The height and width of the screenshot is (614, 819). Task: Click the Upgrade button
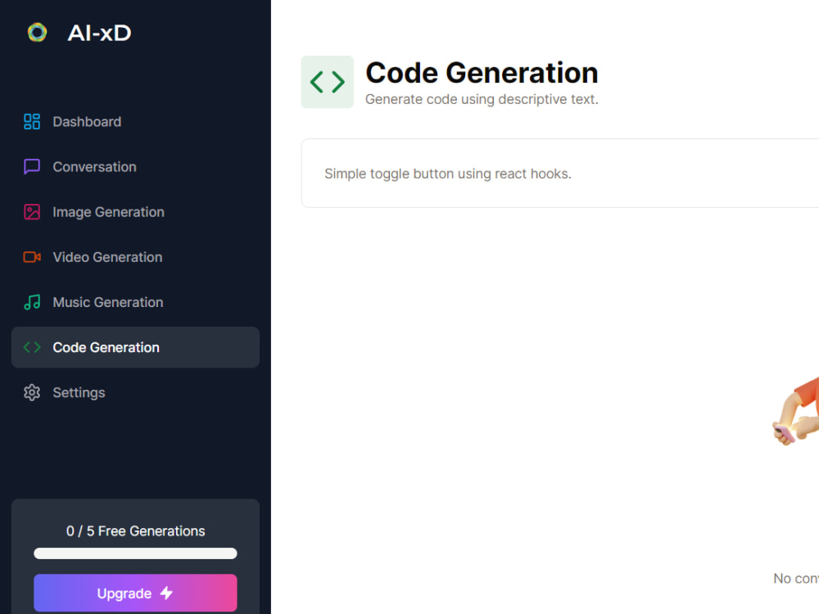point(135,593)
